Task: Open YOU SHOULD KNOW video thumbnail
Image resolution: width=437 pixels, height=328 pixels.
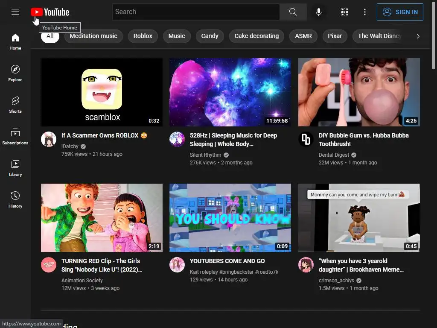Action: pyautogui.click(x=230, y=217)
